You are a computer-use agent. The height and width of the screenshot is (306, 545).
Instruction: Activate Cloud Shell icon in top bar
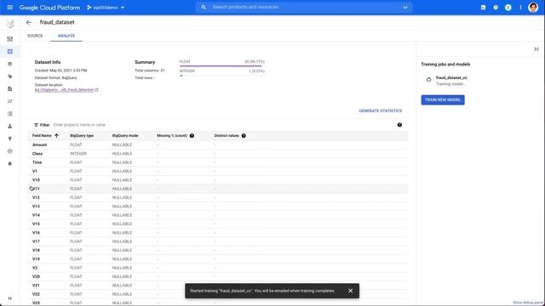(x=483, y=8)
